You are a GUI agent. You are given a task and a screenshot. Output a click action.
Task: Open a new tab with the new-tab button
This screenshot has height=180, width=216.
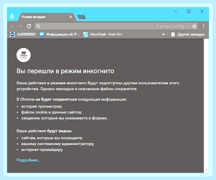click(82, 17)
